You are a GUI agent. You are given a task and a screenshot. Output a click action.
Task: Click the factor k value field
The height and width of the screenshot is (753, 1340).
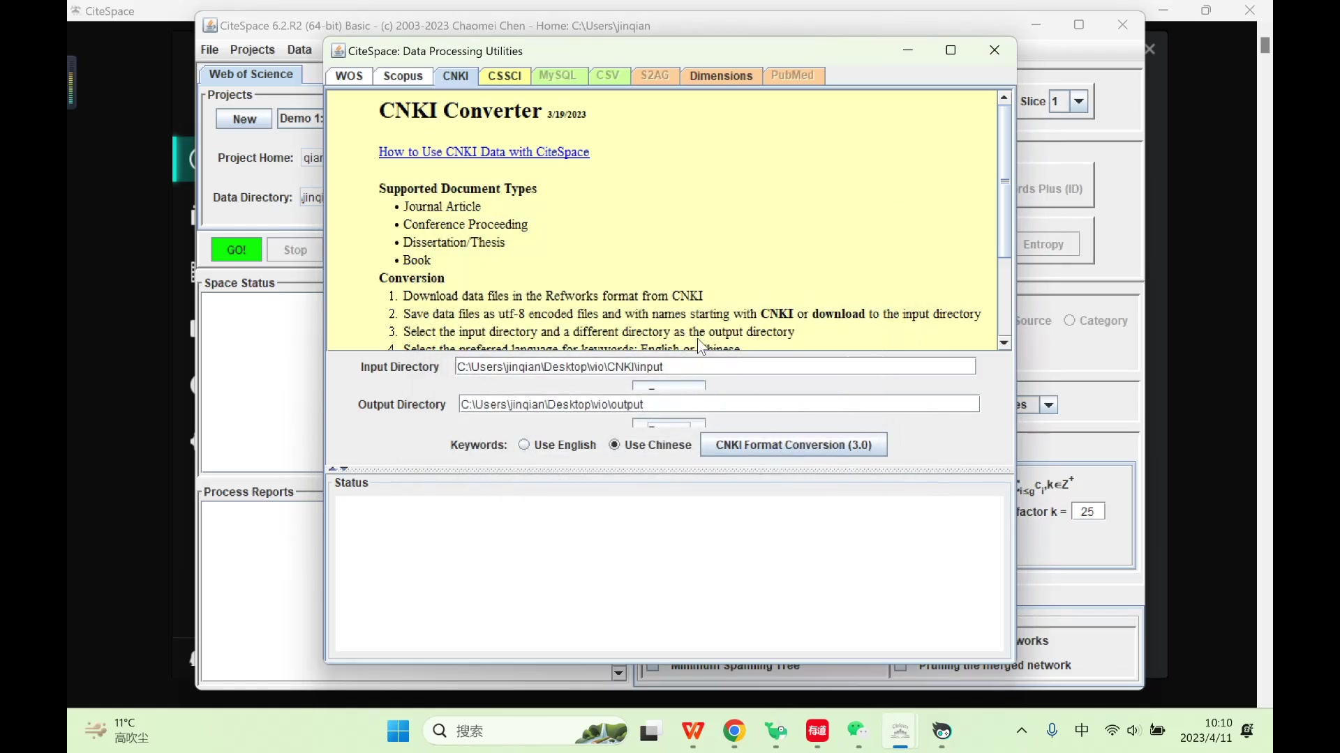1088,512
